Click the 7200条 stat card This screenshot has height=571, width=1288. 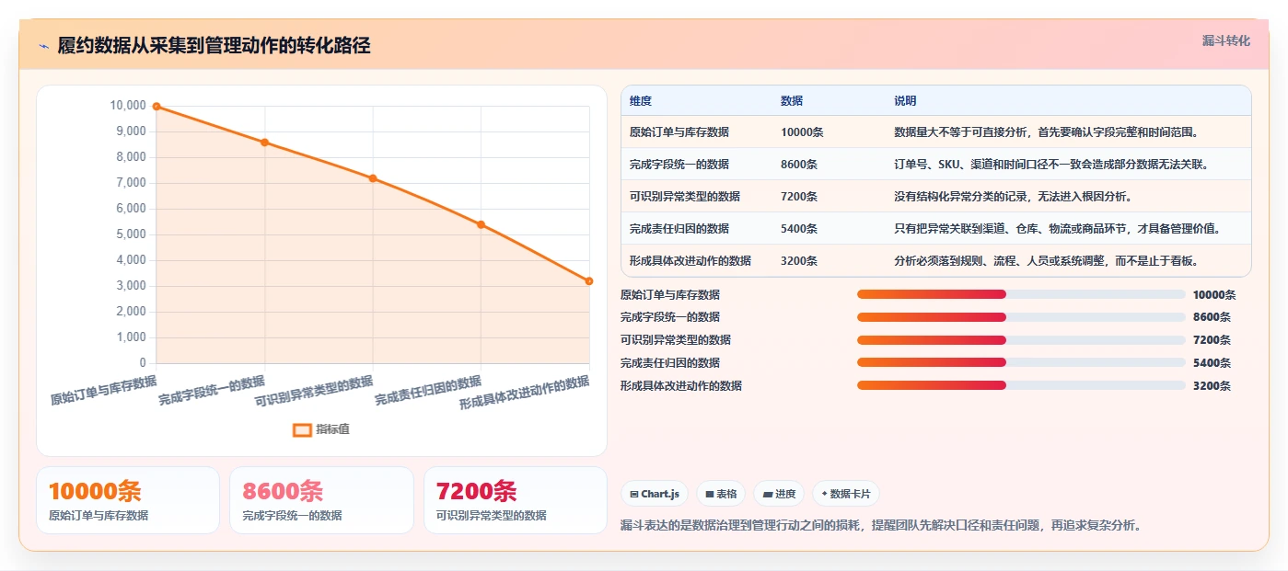(x=516, y=500)
